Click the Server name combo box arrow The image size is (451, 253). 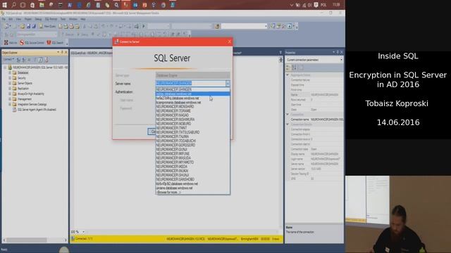click(228, 84)
